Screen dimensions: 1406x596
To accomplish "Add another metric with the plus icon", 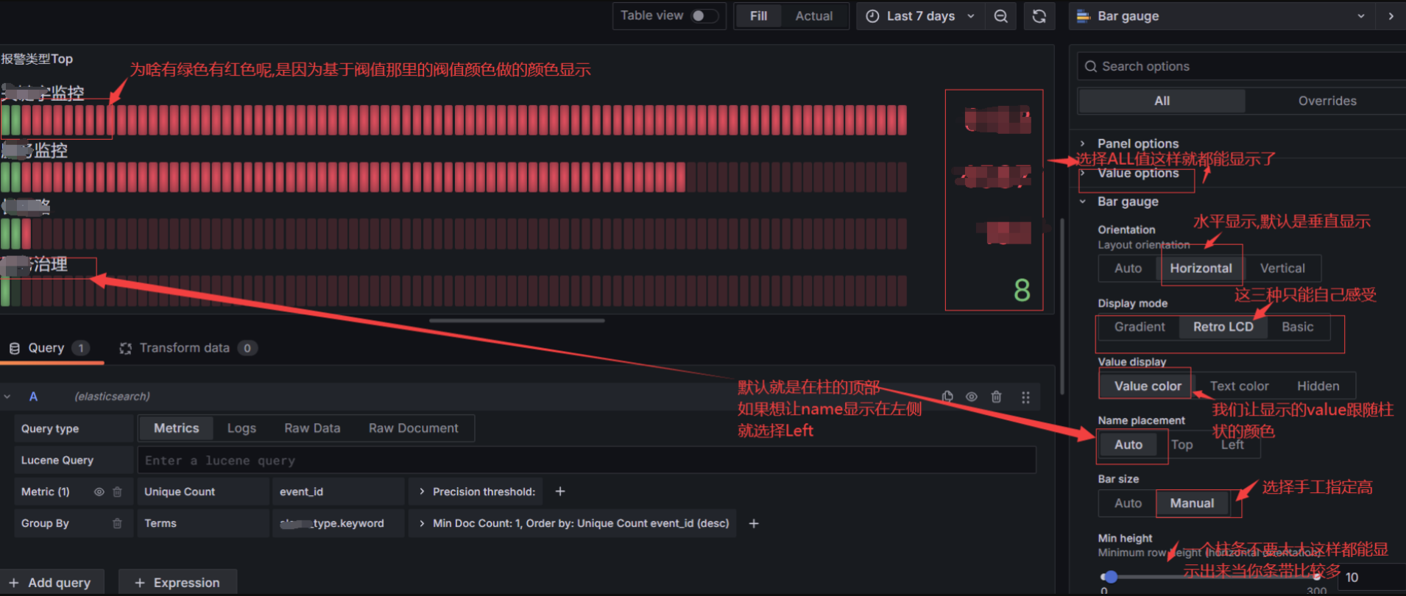I will click(x=560, y=492).
